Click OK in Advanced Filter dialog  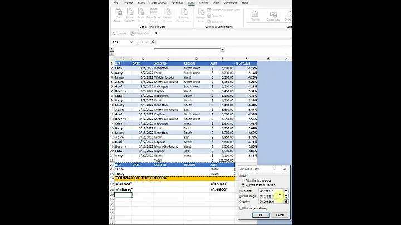point(261,215)
